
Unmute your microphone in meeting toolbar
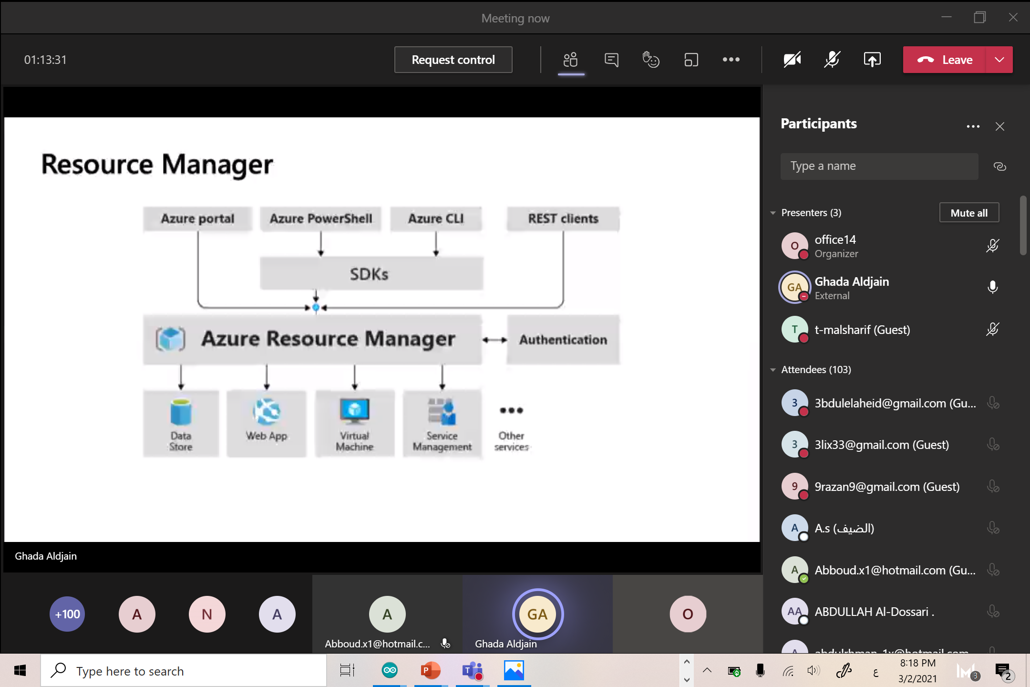click(832, 60)
